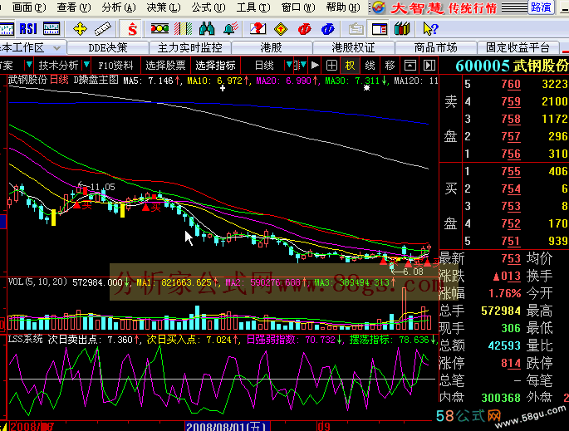Viewport: 569px width, 431px height.
Task: Switch to the 固定收益平台 tab
Action: pyautogui.click(x=517, y=47)
